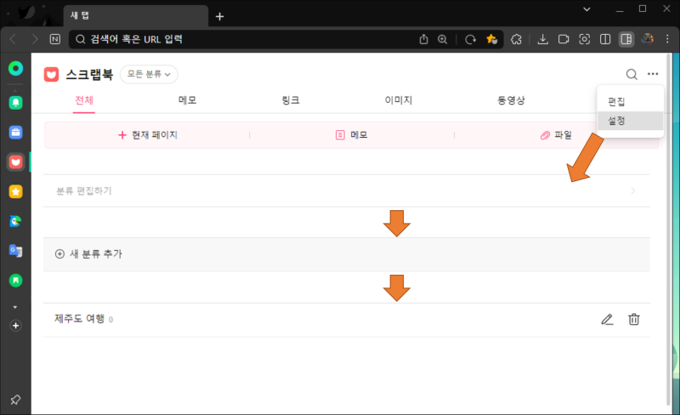This screenshot has height=415, width=680.
Task: Open the yellow star bookmarks sidebar icon
Action: coord(15,191)
